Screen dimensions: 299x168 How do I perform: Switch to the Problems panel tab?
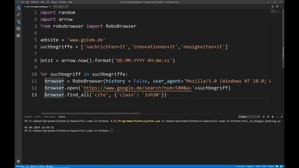click(28, 117)
